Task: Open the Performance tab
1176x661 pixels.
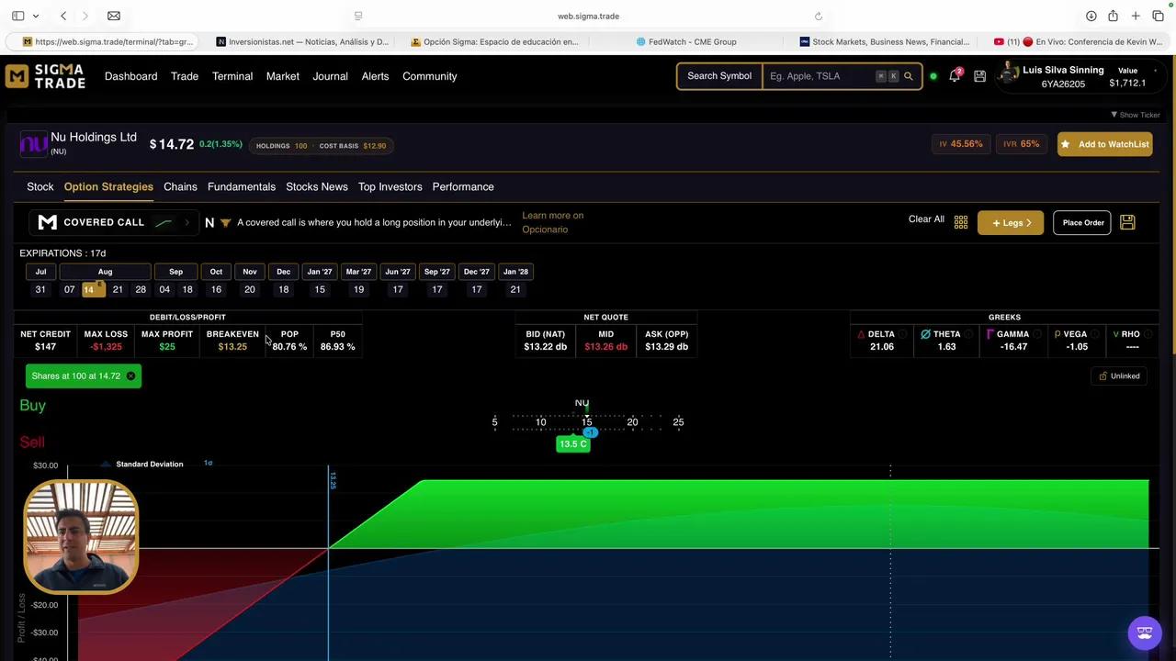Action: (x=463, y=186)
